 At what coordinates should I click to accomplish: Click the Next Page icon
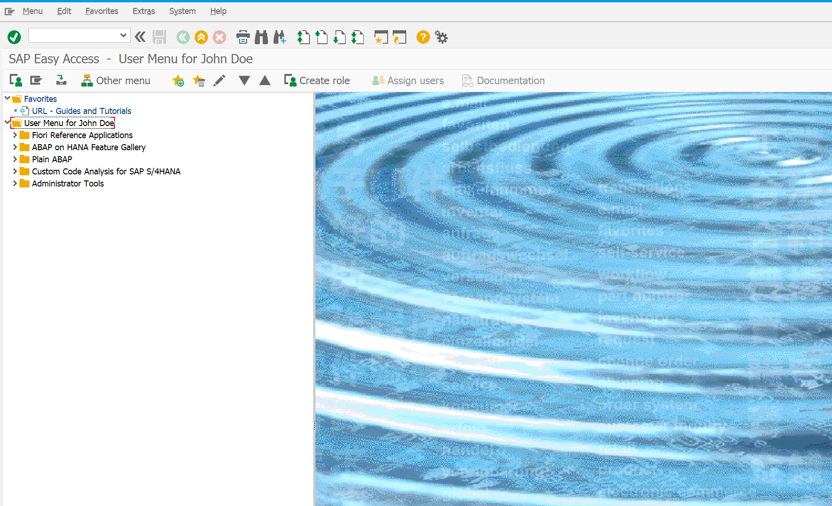[x=340, y=37]
